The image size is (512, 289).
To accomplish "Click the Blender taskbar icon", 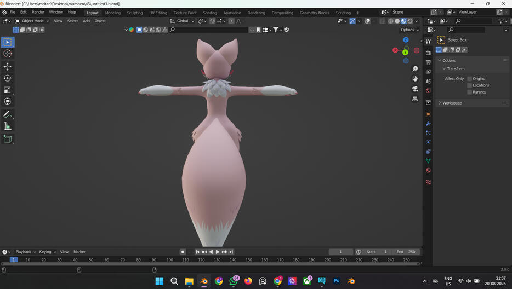I will [x=204, y=281].
